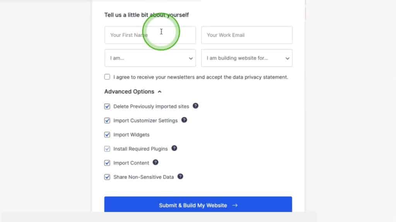This screenshot has width=396, height=222.
Task: Click the chevron inside the I am dropdown
Action: pos(191,58)
